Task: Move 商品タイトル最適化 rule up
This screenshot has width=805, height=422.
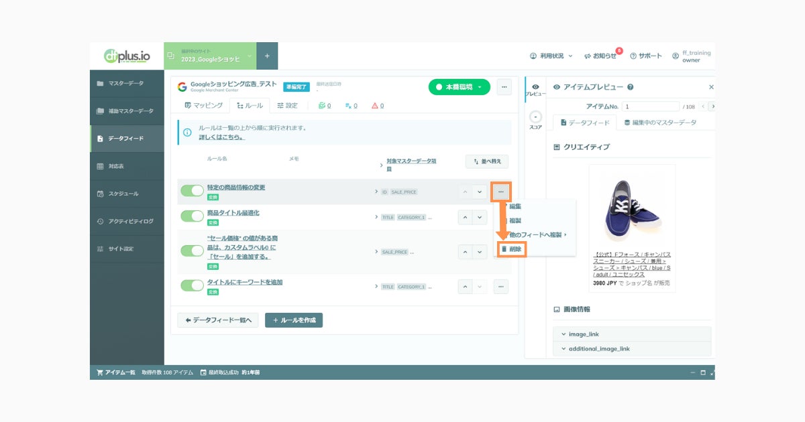Action: pyautogui.click(x=465, y=218)
